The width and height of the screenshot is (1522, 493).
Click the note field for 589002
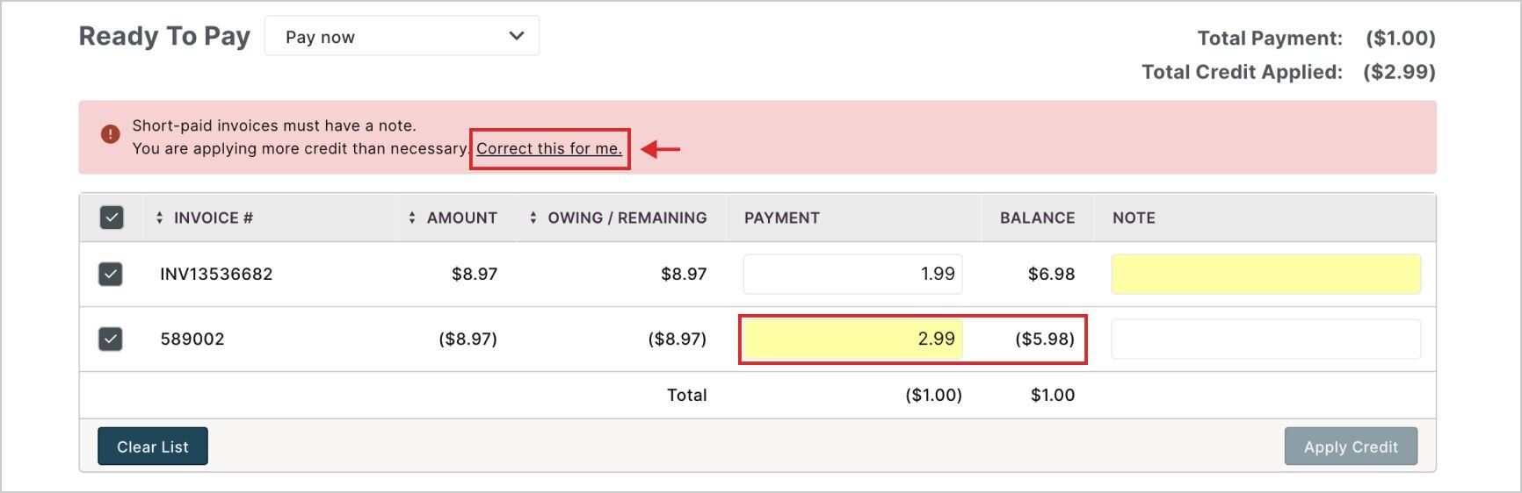1265,339
